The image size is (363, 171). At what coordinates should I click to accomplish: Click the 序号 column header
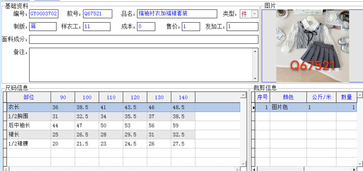pos(262,97)
